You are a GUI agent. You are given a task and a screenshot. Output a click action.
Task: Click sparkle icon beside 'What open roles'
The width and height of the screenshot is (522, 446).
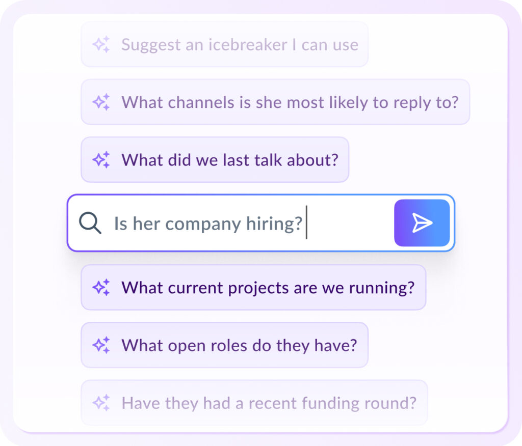(x=101, y=345)
